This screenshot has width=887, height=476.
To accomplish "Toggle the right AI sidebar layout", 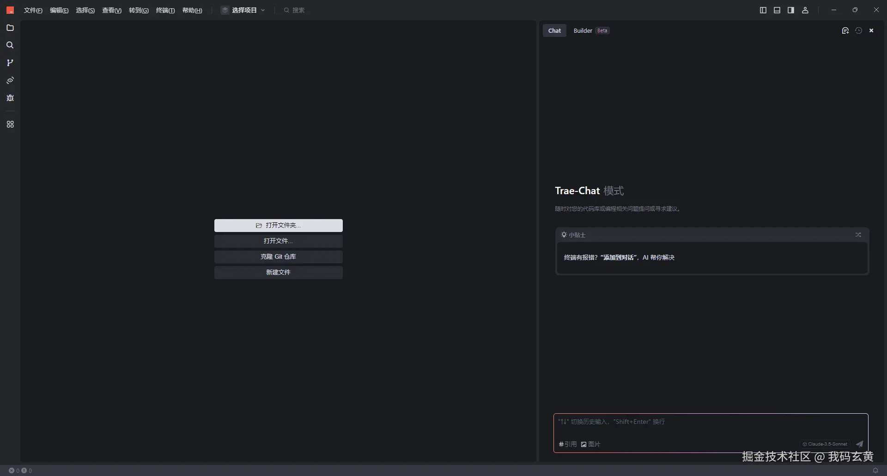I will coord(791,10).
